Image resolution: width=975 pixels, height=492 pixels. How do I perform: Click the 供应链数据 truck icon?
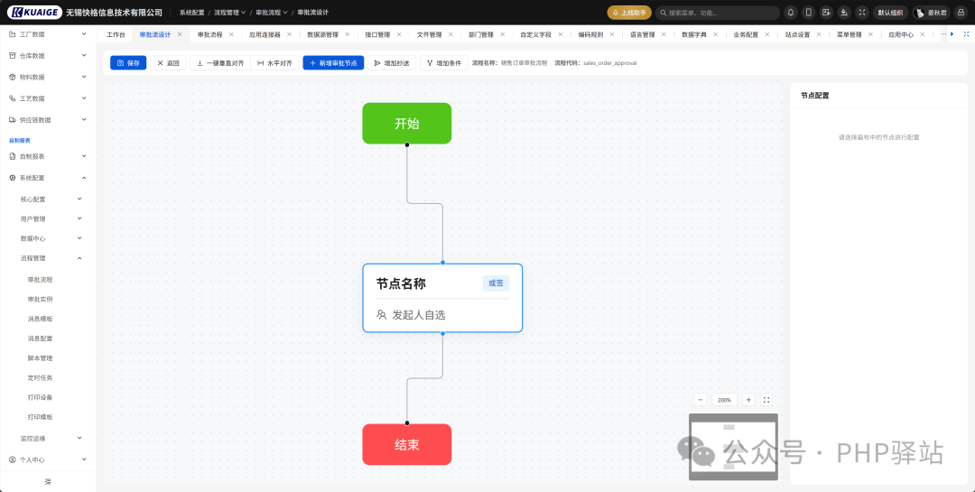pyautogui.click(x=13, y=119)
